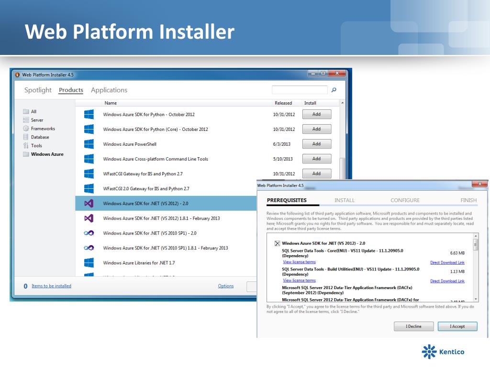
Task: Click icon for Azure SDK for Python (Core)
Action: [89, 129]
